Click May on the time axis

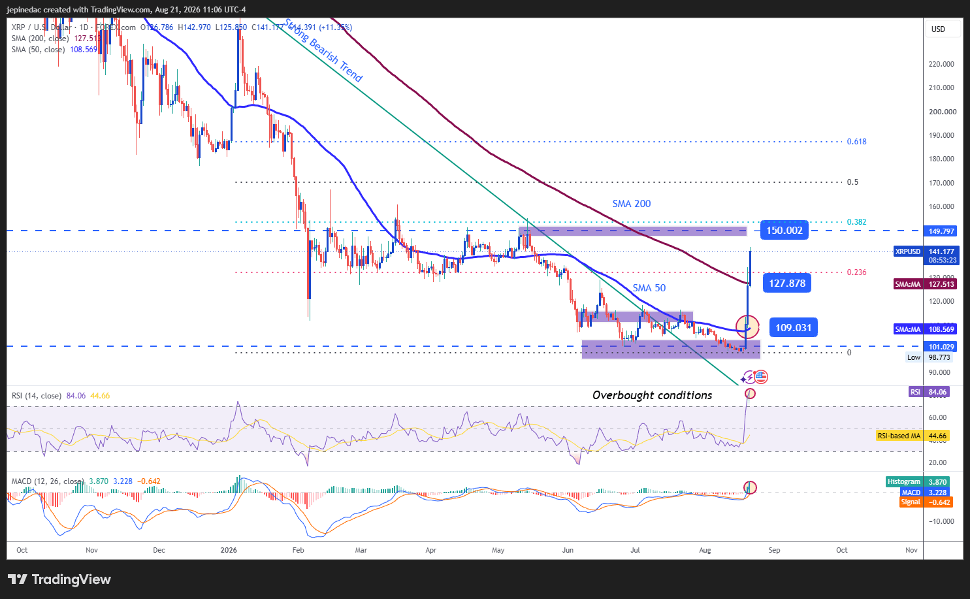(498, 550)
